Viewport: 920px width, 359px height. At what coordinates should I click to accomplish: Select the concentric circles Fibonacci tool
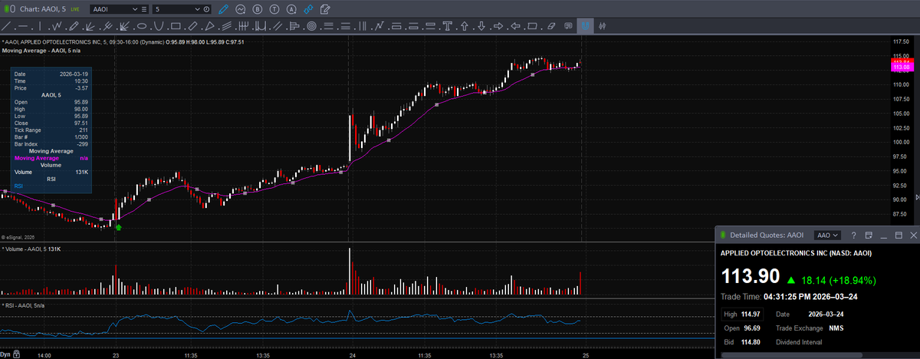point(310,26)
